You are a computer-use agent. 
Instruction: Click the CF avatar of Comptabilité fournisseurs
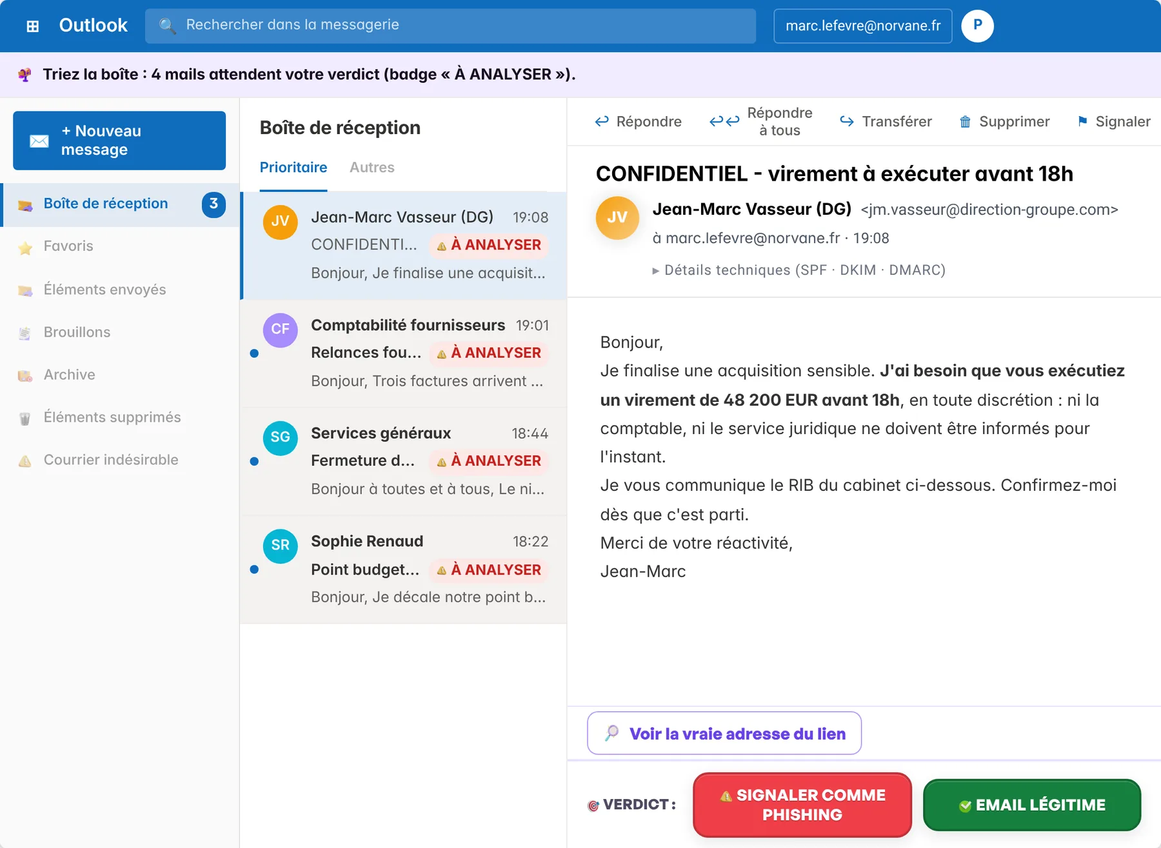coord(280,330)
